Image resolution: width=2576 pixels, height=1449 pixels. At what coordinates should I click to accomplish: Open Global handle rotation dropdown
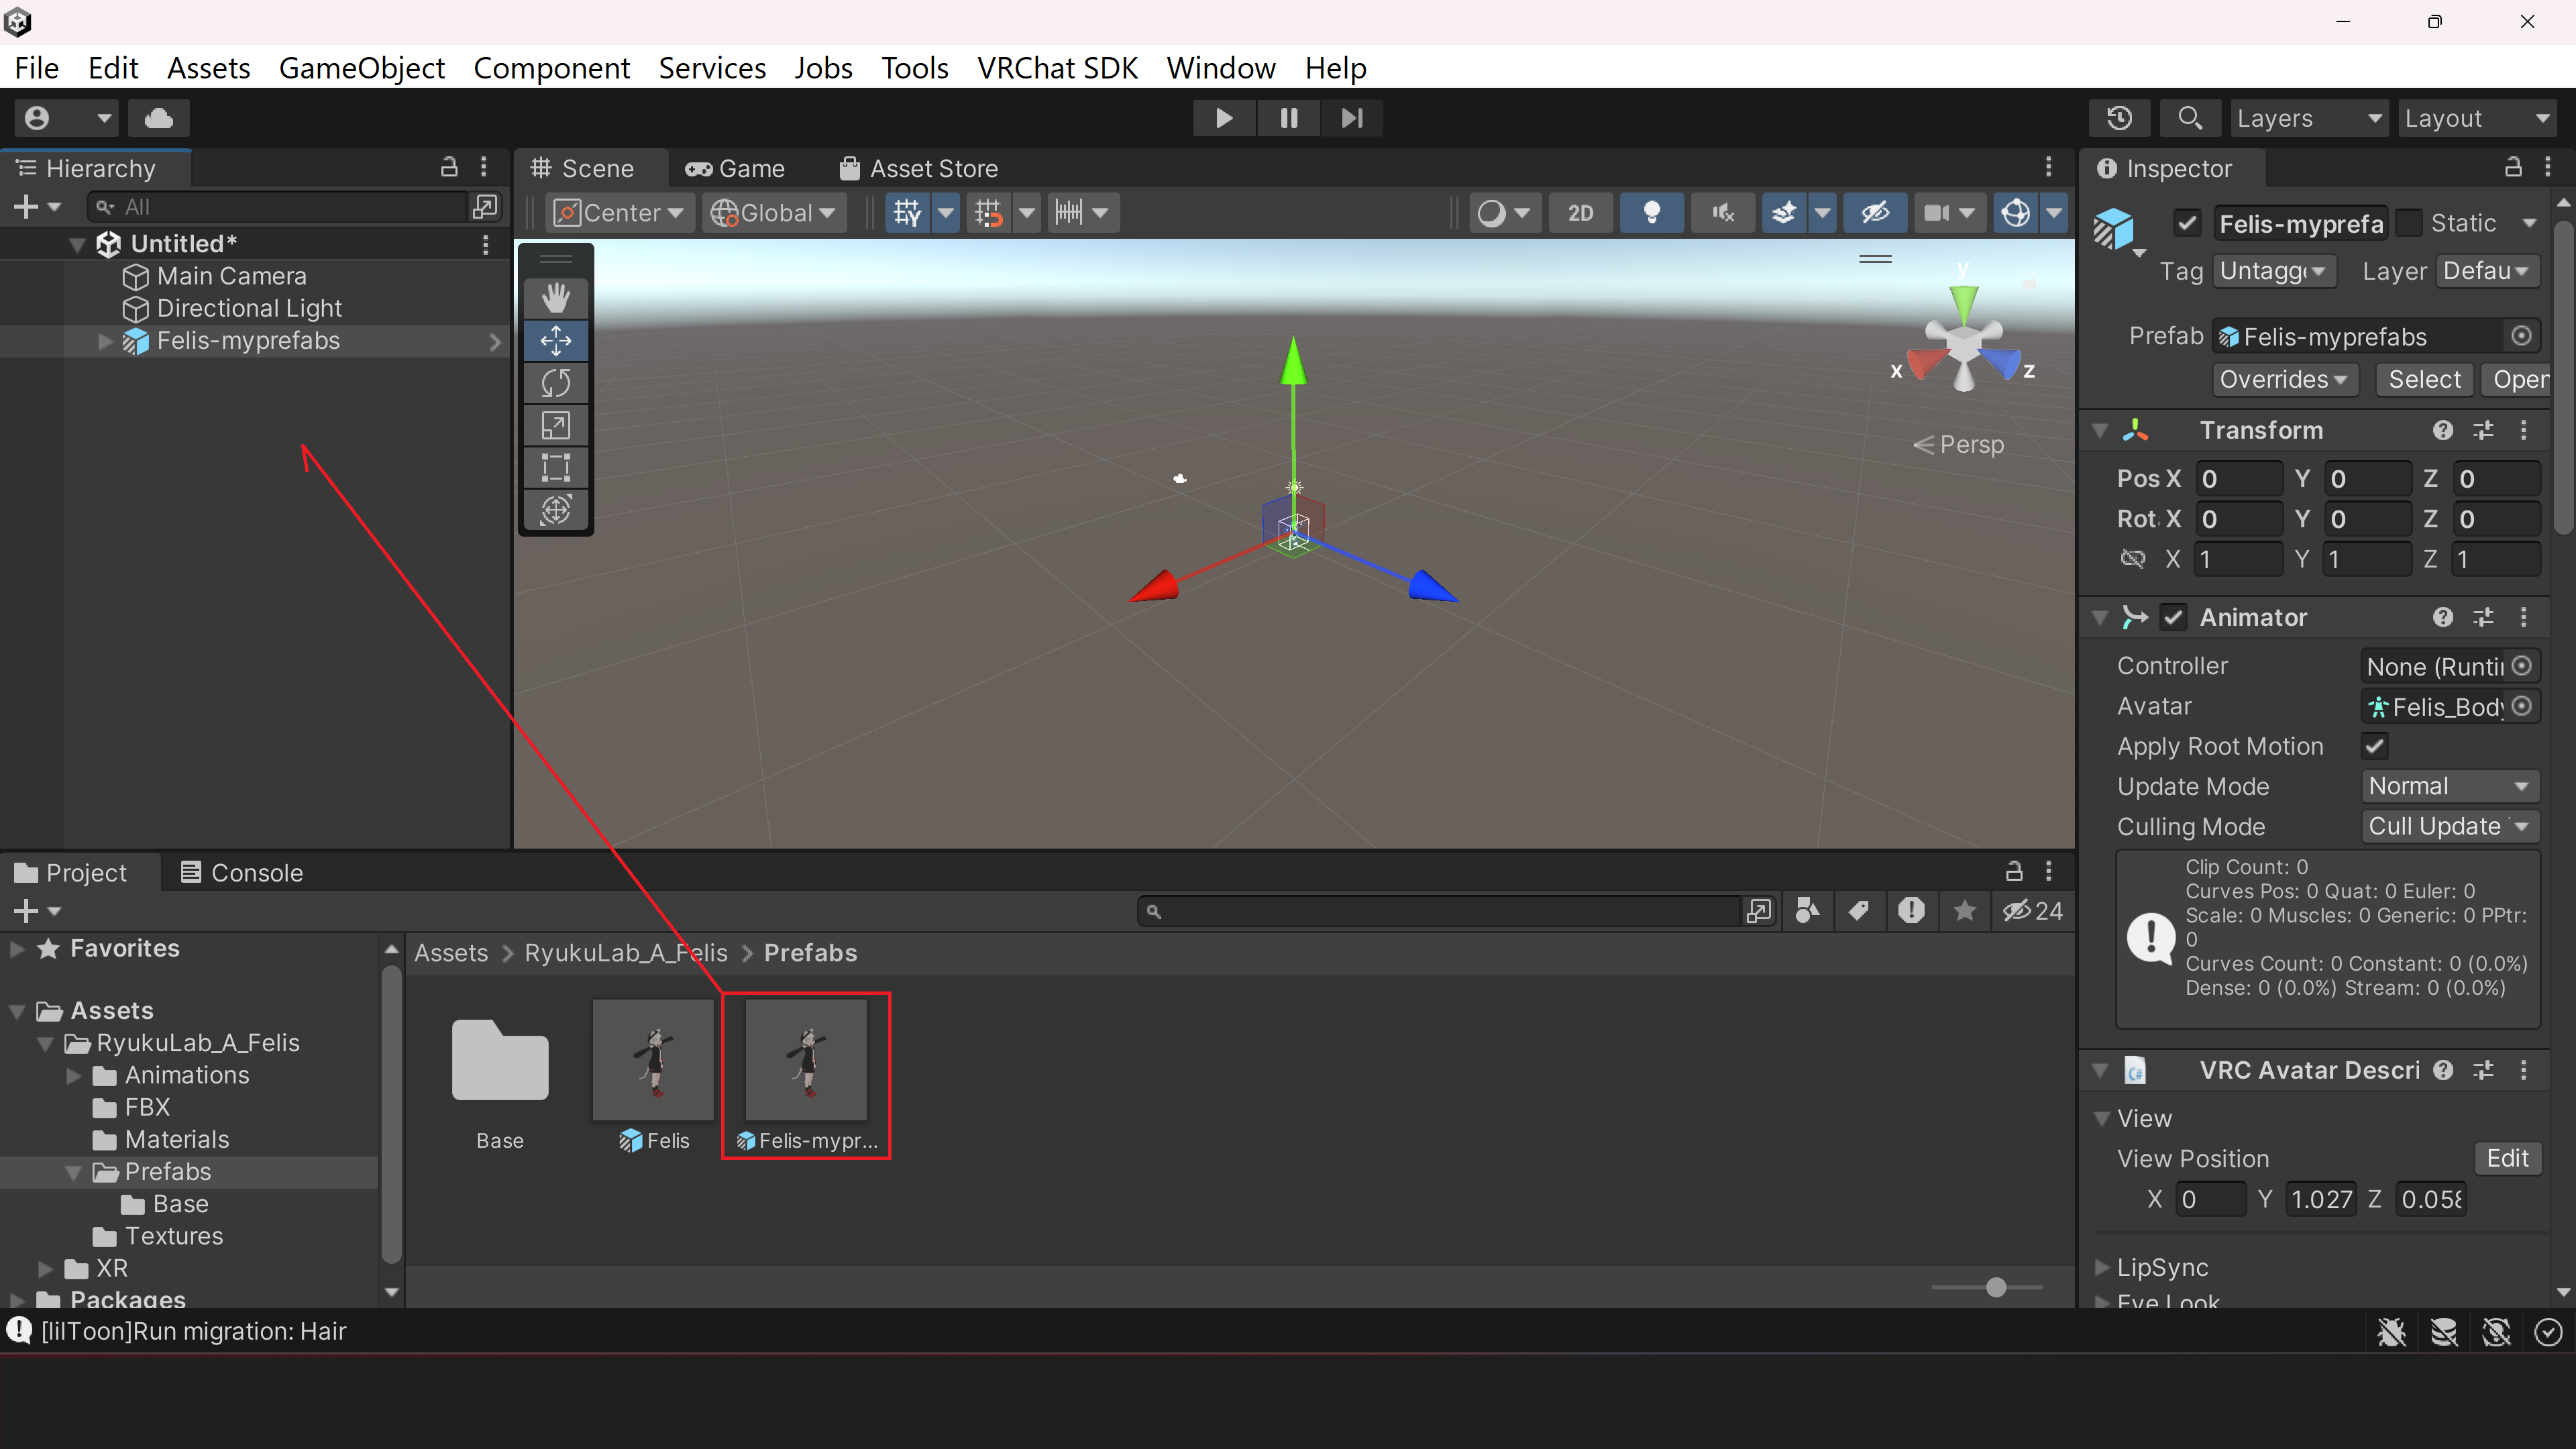click(x=773, y=212)
